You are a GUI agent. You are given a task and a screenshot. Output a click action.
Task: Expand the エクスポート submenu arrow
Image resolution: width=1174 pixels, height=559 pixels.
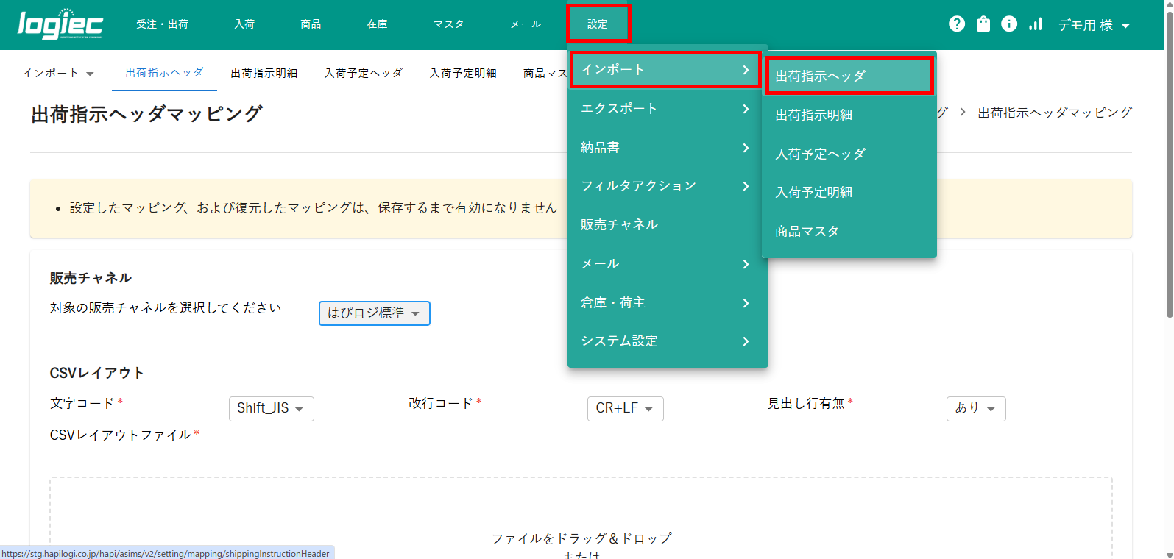click(745, 109)
